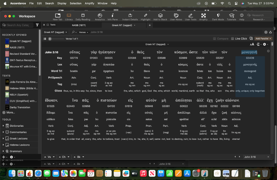The height and width of the screenshot is (180, 277).
Task: Expand the Commentaries category
Action: tap(3, 132)
